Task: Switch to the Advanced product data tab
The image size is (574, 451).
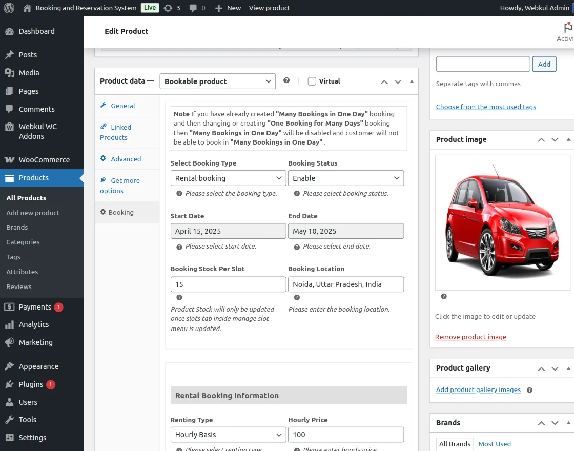Action: (x=126, y=159)
